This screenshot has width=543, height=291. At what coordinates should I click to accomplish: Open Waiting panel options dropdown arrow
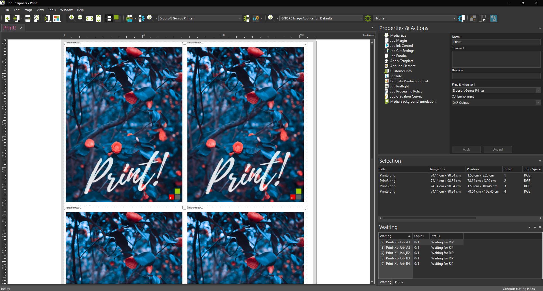click(529, 227)
